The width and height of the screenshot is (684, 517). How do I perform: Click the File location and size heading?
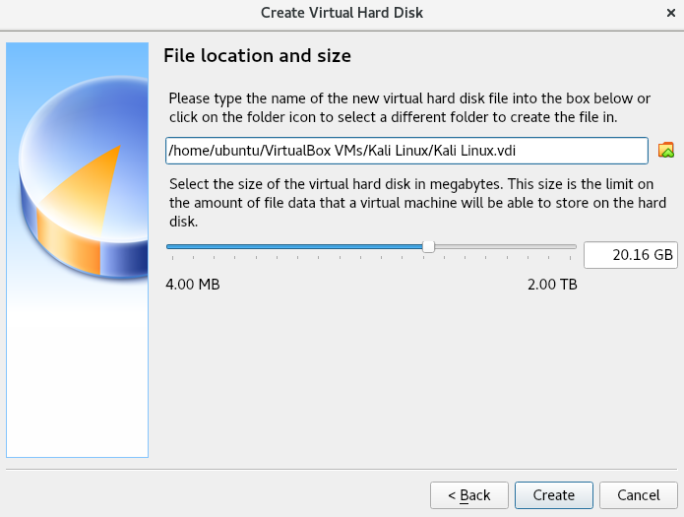click(258, 56)
